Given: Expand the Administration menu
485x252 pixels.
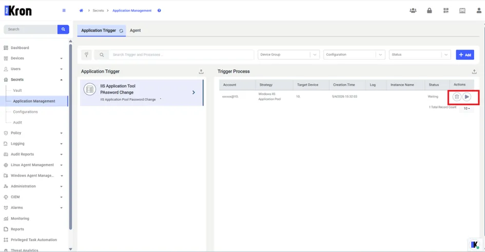Looking at the screenshot, I should tap(61, 186).
